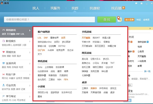153x104 pixels.
Task: Click 爸爸去哪儿 in the sidebar
Action: coord(7,45)
